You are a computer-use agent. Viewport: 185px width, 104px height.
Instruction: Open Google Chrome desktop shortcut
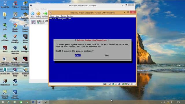(x=15, y=28)
